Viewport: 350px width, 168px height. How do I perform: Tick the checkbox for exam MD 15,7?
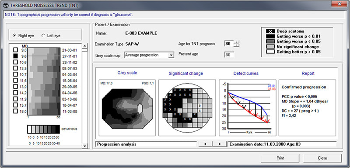tap(16, 105)
